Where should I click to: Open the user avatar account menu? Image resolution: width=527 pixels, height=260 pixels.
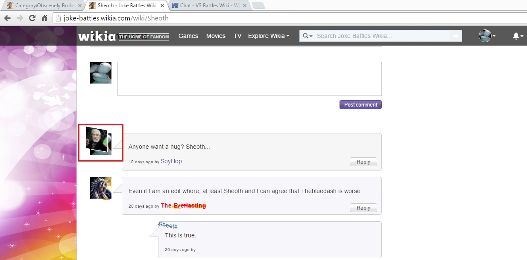(x=486, y=36)
